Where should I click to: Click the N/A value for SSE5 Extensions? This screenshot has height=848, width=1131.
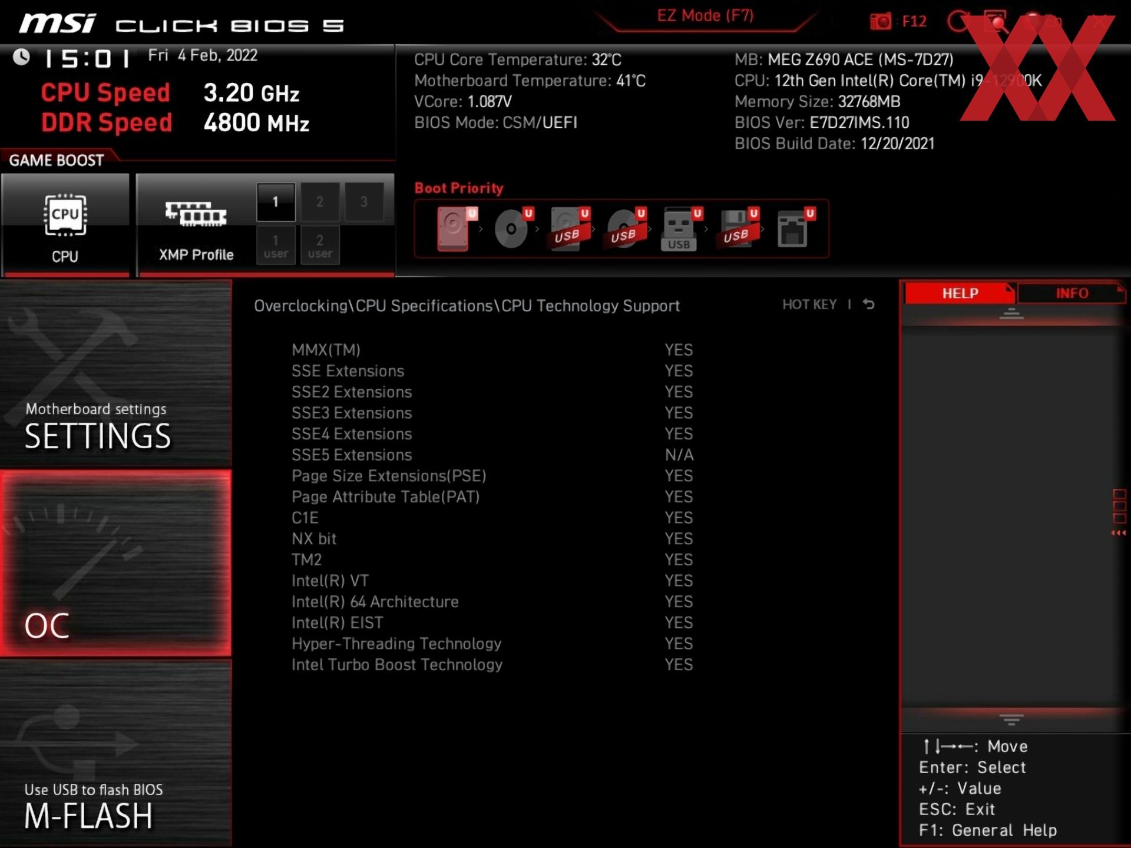[679, 455]
